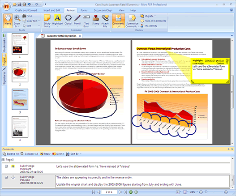Open the Stamp tool
This screenshot has width=236, height=196.
[96, 21]
